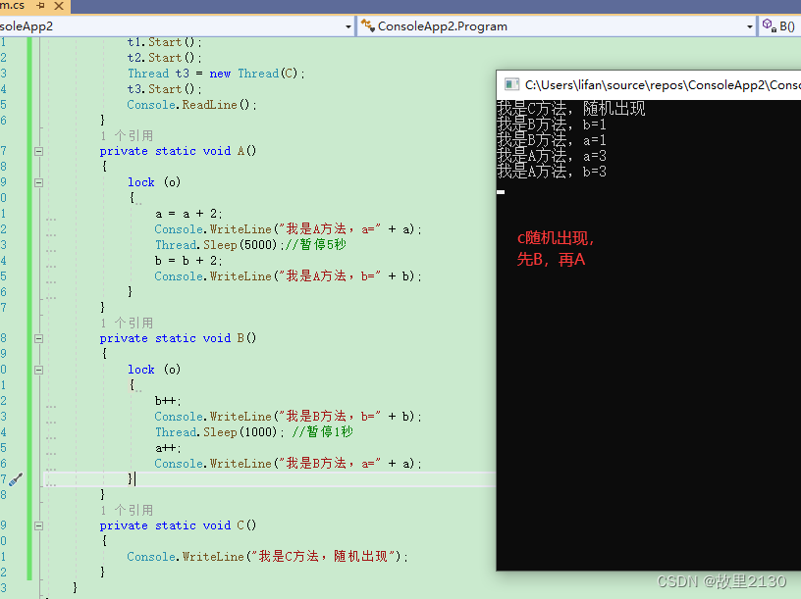801x599 pixels.
Task: Open the project scope dropdown arrow
Action: point(347,26)
